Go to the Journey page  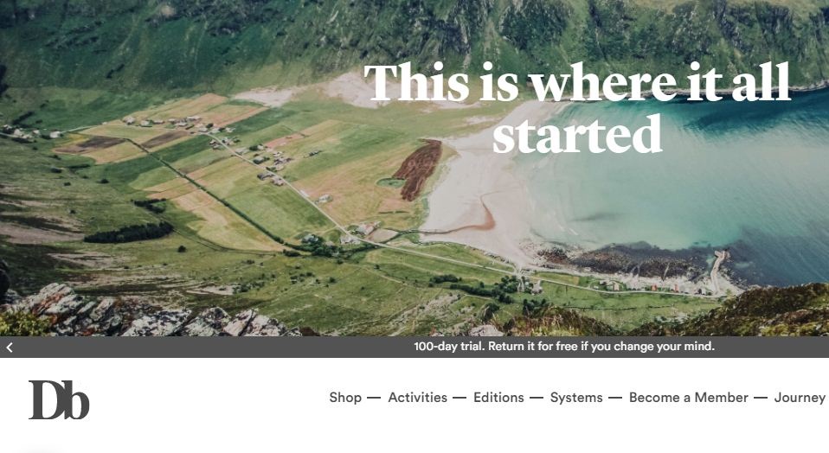[800, 398]
